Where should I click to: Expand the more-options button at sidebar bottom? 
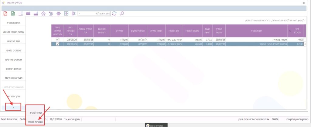(13, 107)
